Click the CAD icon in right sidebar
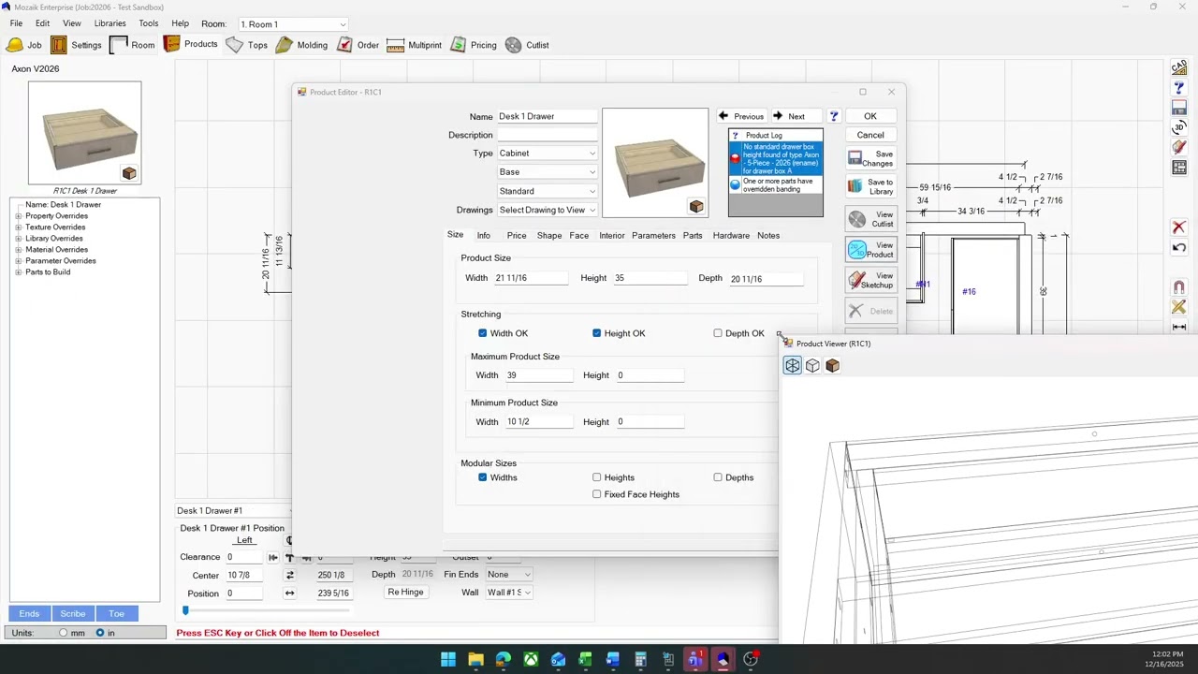The image size is (1198, 674). pyautogui.click(x=1179, y=67)
